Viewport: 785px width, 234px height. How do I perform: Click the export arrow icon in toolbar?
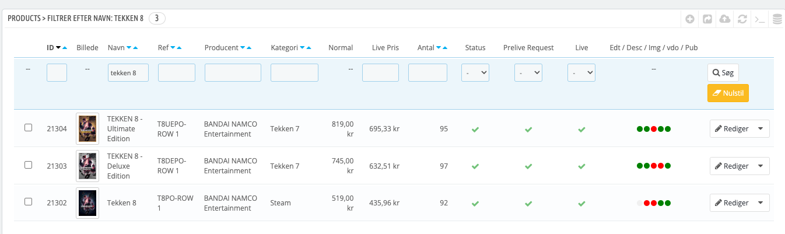pos(707,19)
